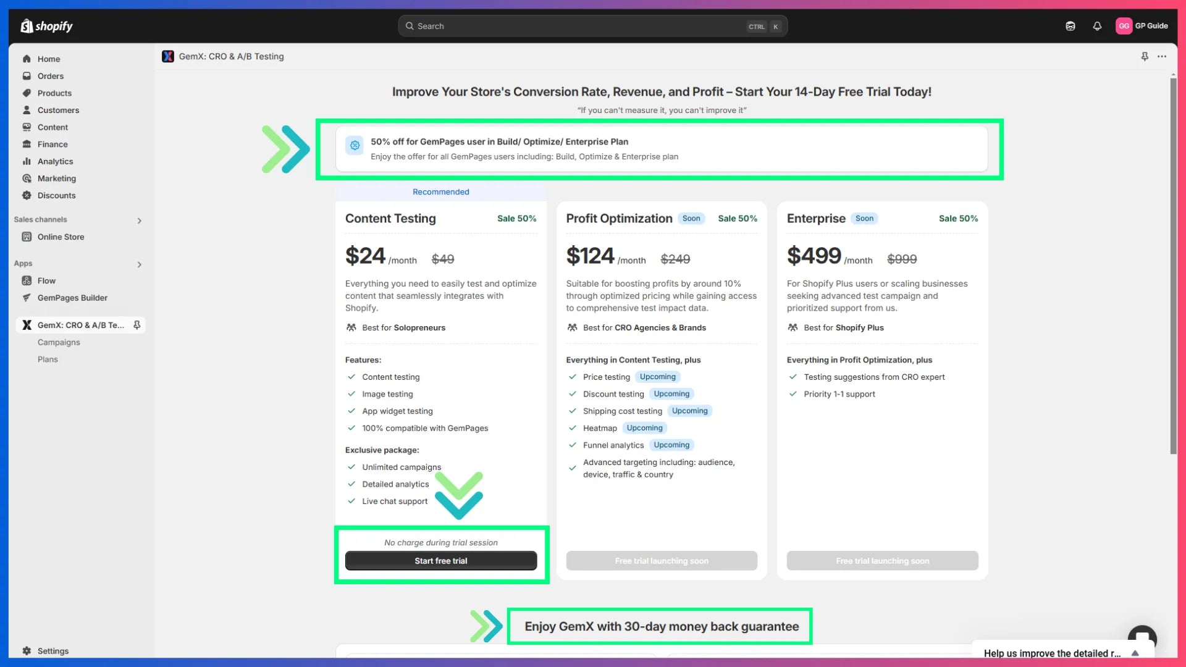Open the Flow app

(46, 280)
